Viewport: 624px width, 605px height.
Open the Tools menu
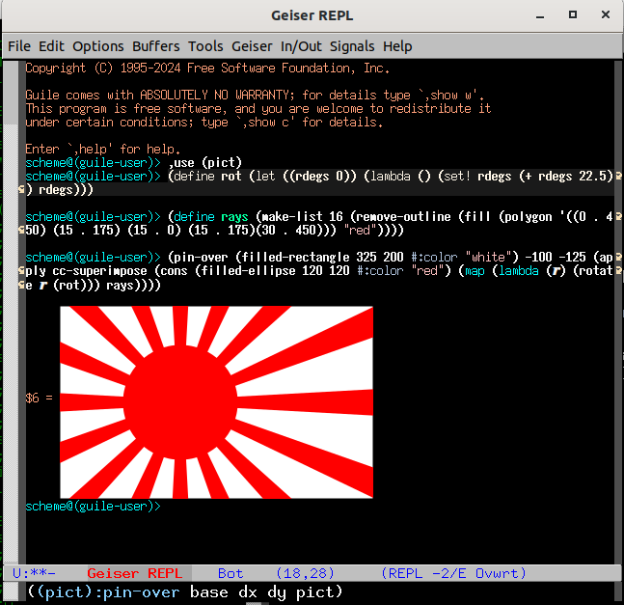tap(205, 46)
